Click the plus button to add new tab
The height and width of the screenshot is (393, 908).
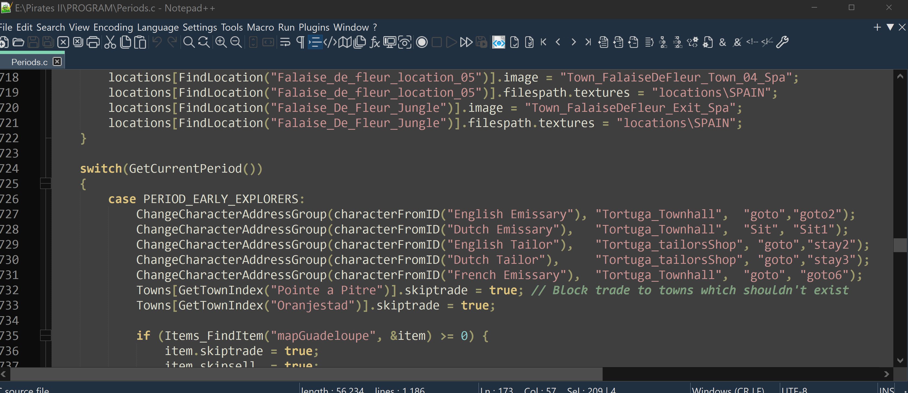877,27
